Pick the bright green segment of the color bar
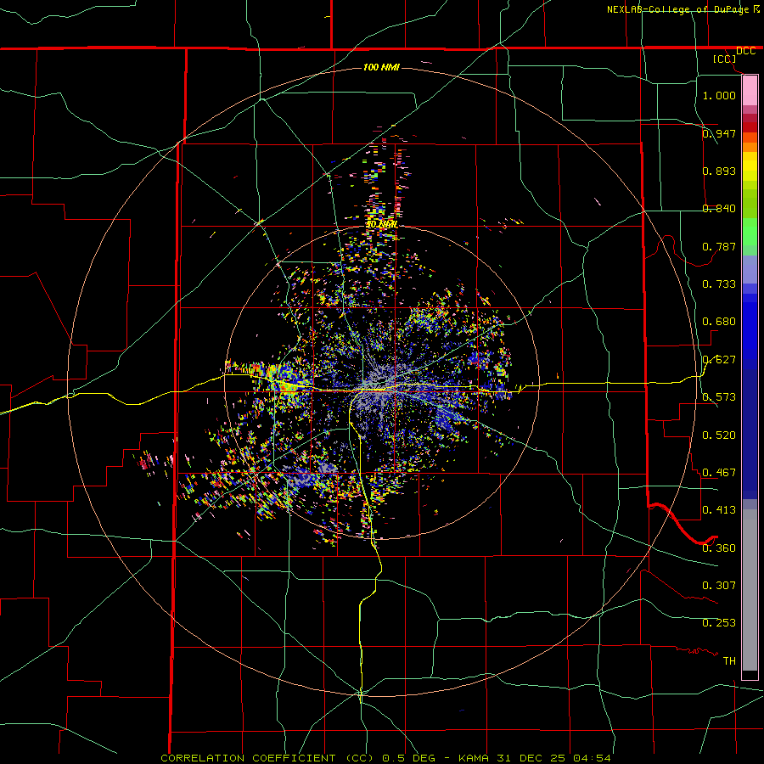 click(x=750, y=232)
